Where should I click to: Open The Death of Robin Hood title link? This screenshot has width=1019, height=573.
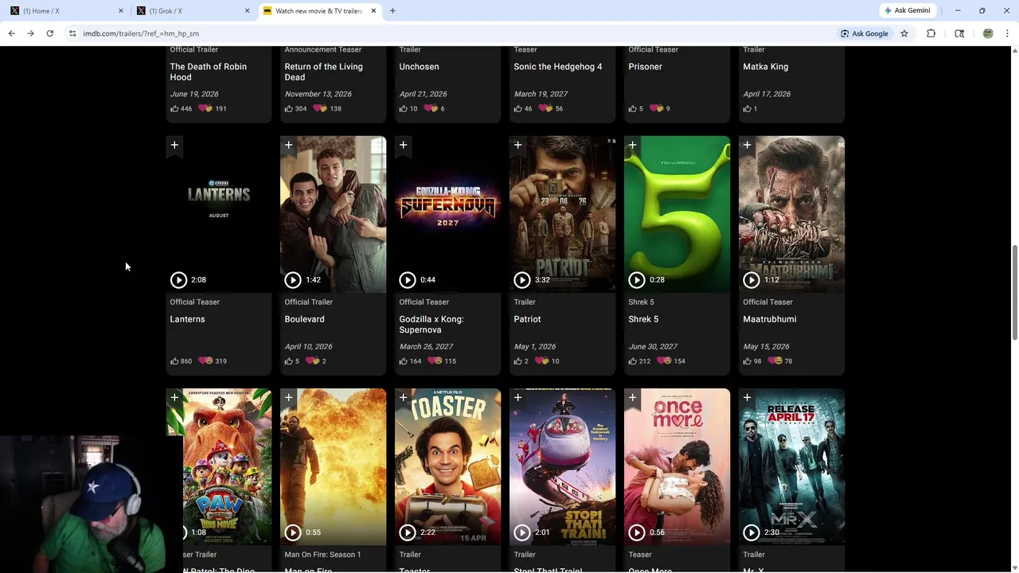(x=208, y=72)
